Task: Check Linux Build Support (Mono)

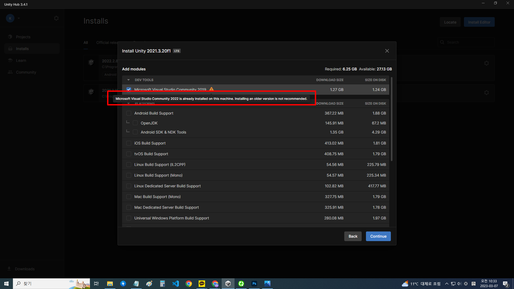Action: coord(129,175)
